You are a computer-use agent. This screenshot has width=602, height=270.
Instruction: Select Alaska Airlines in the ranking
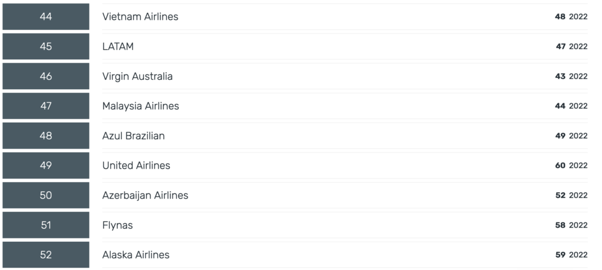(x=136, y=255)
